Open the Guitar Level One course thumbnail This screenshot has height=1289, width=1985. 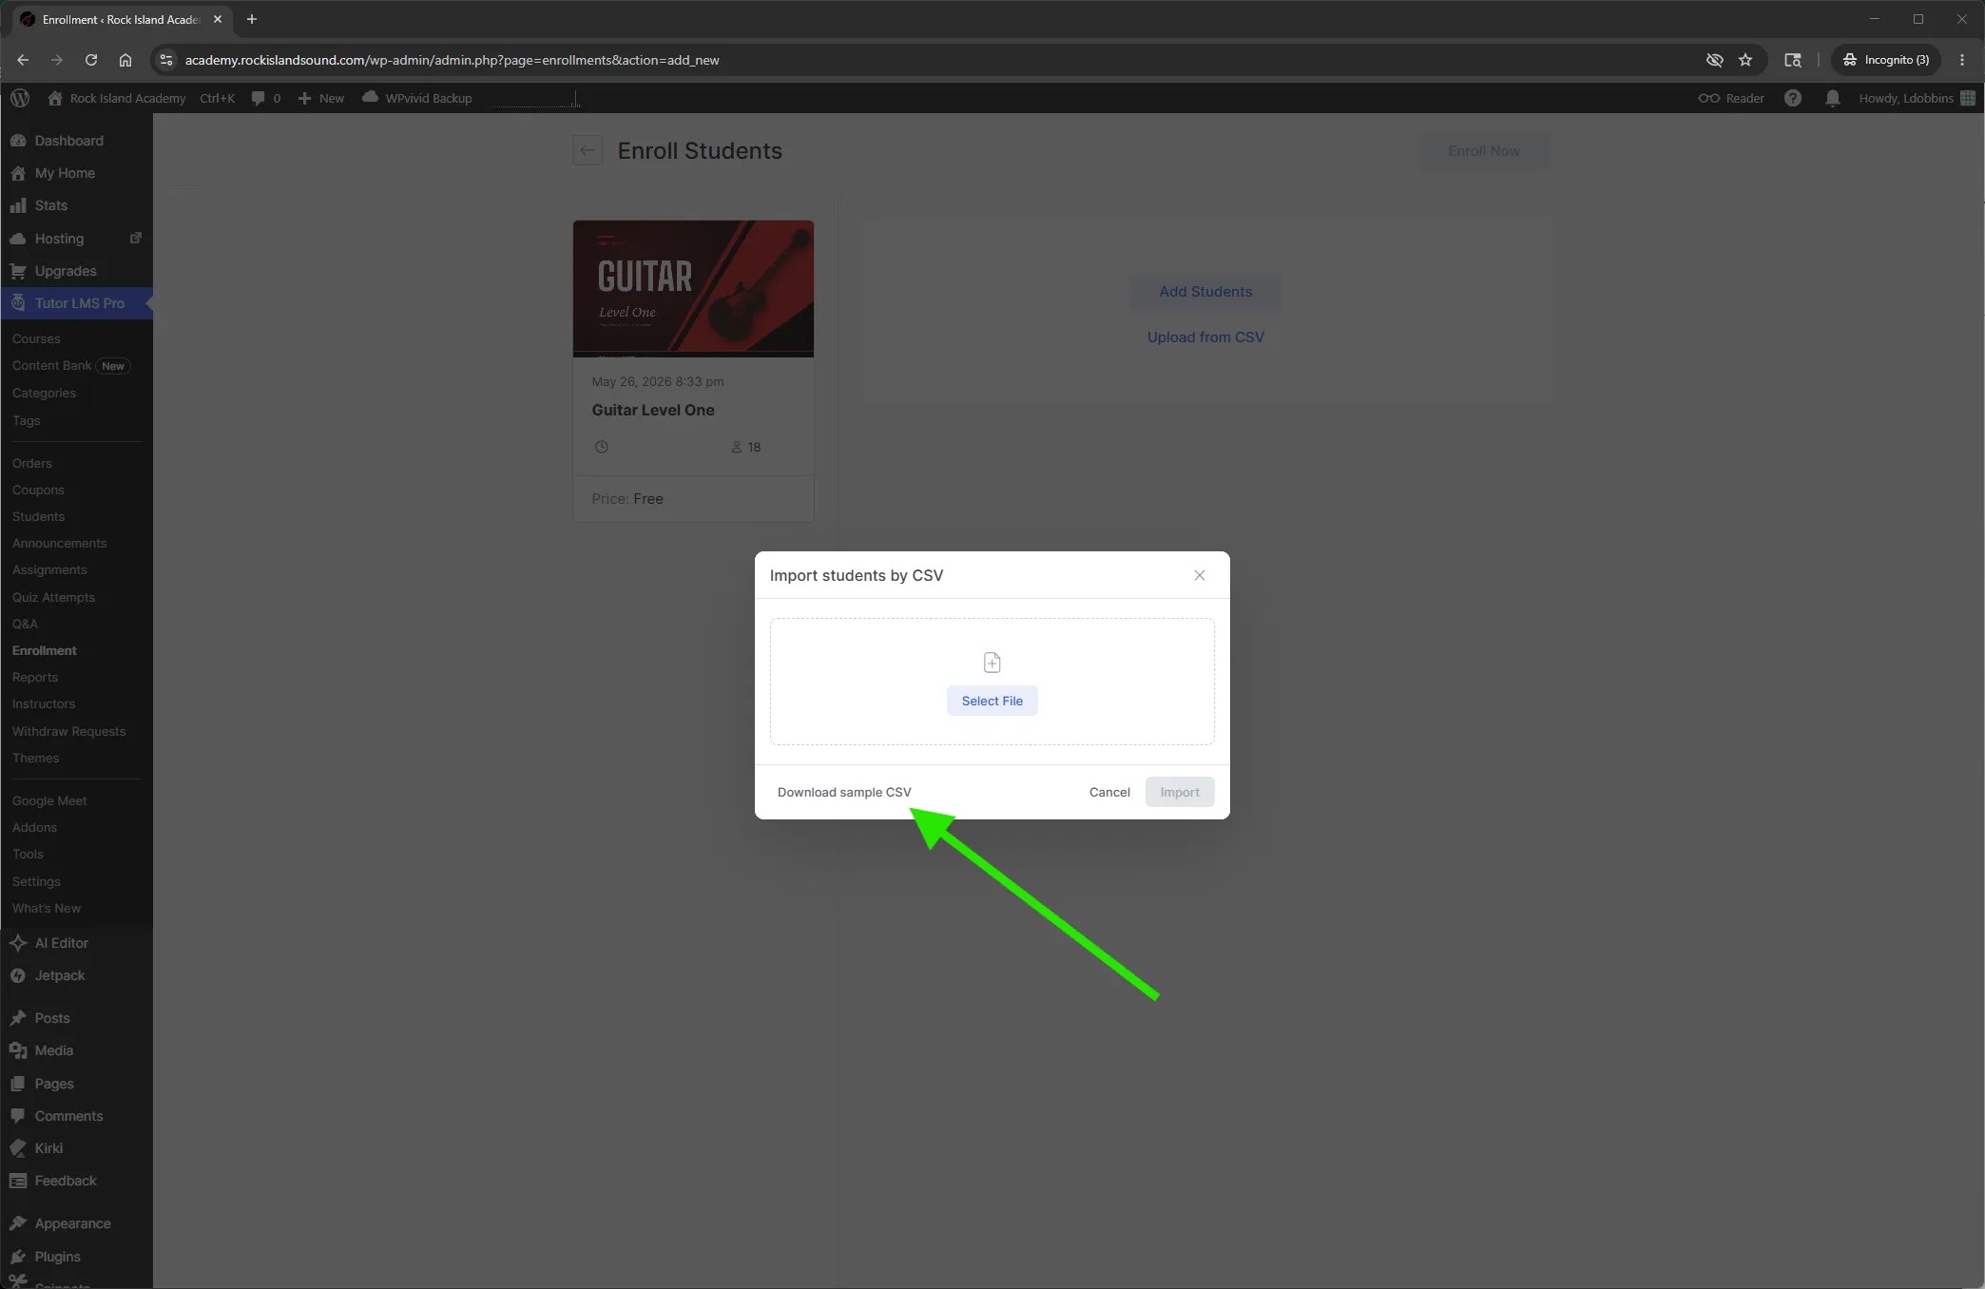693,289
